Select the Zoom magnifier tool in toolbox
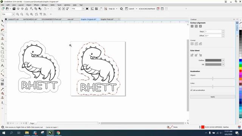Image resolution: width=242 pixels, height=136 pixels. [2, 34]
